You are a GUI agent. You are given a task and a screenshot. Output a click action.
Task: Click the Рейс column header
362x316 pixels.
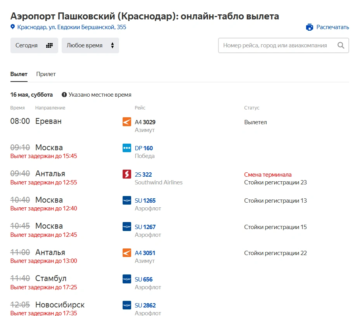[x=140, y=108]
